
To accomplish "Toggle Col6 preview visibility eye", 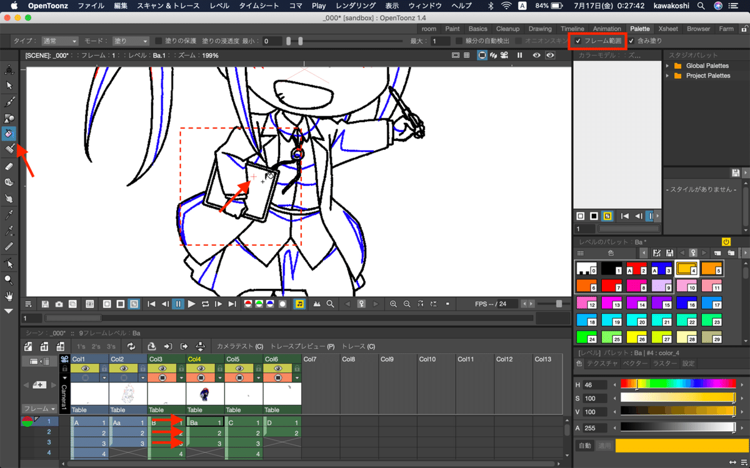I will [x=277, y=369].
